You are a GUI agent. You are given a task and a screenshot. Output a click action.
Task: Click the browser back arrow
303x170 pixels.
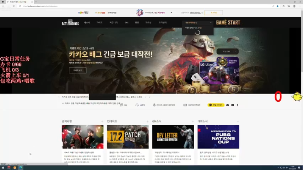[3, 6]
